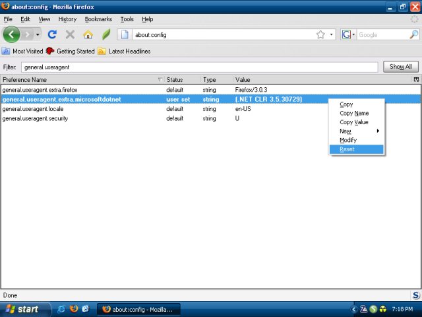Image resolution: width=422 pixels, height=317 pixels.
Task: Click the Back navigation arrow button
Action: 12,34
